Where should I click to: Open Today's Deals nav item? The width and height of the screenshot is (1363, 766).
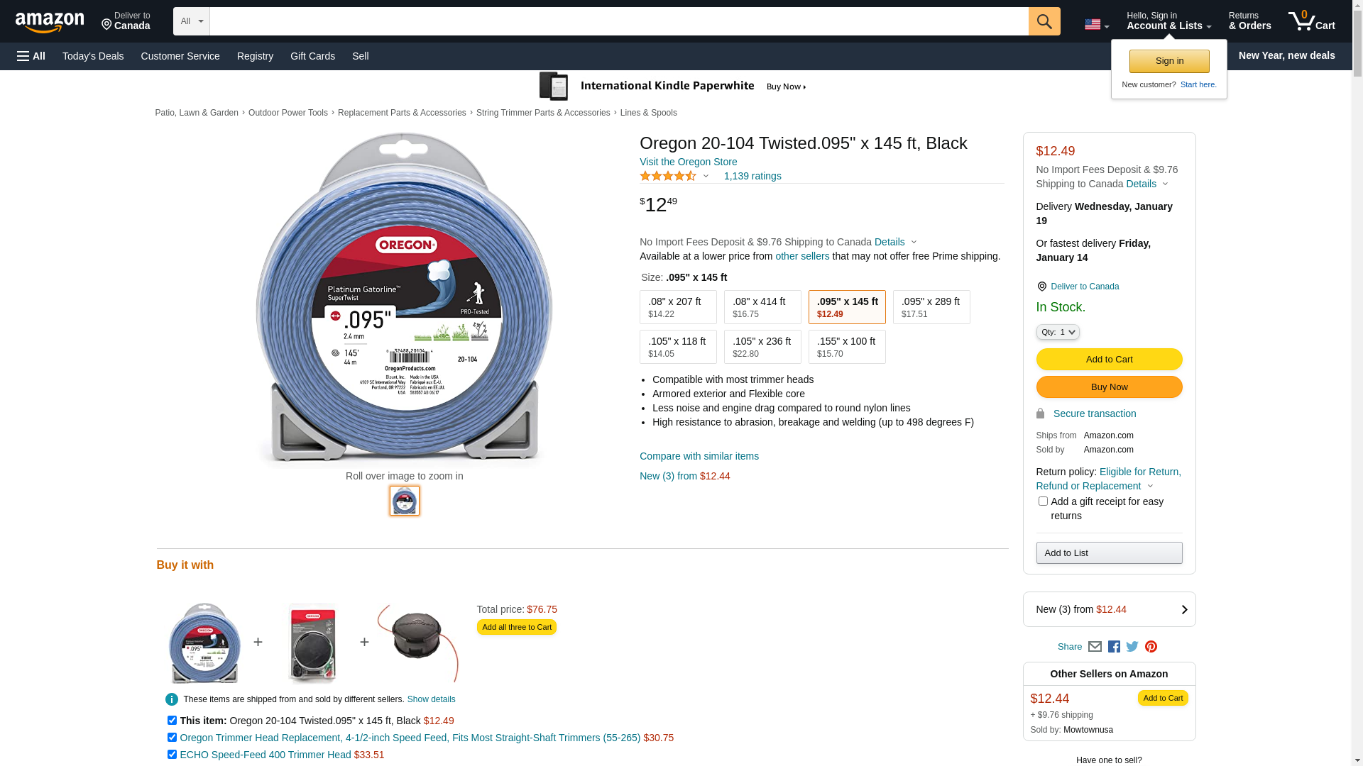pyautogui.click(x=93, y=56)
